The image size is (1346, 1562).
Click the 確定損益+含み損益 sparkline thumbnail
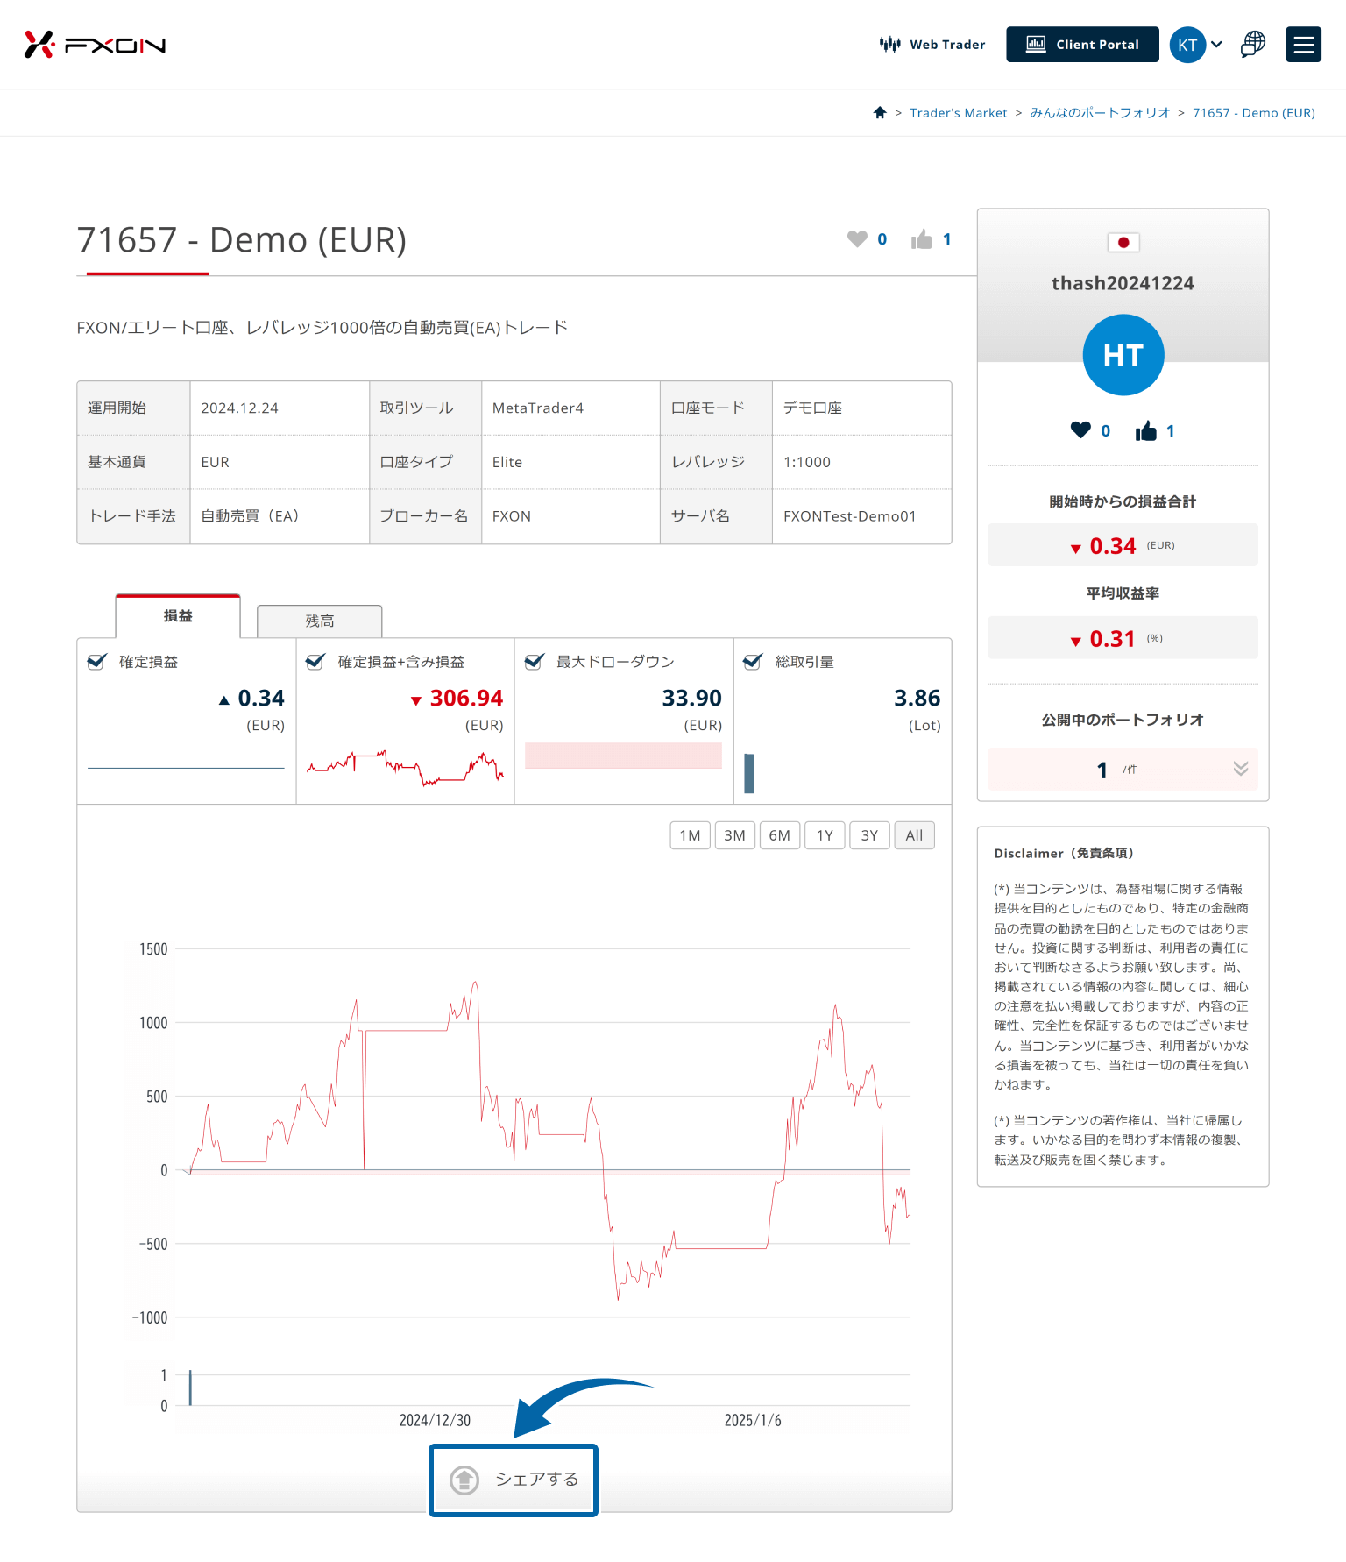tap(405, 768)
